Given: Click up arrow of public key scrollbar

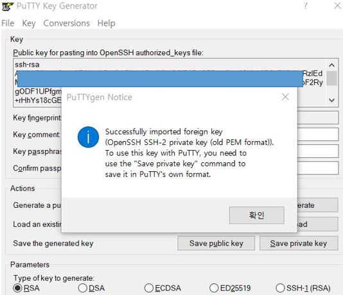Looking at the screenshot, I should click(331, 65).
